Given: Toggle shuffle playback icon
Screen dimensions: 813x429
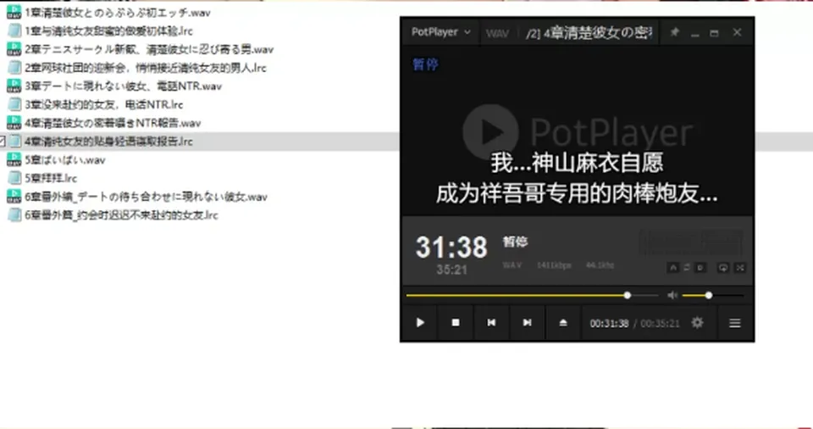Looking at the screenshot, I should 740,268.
